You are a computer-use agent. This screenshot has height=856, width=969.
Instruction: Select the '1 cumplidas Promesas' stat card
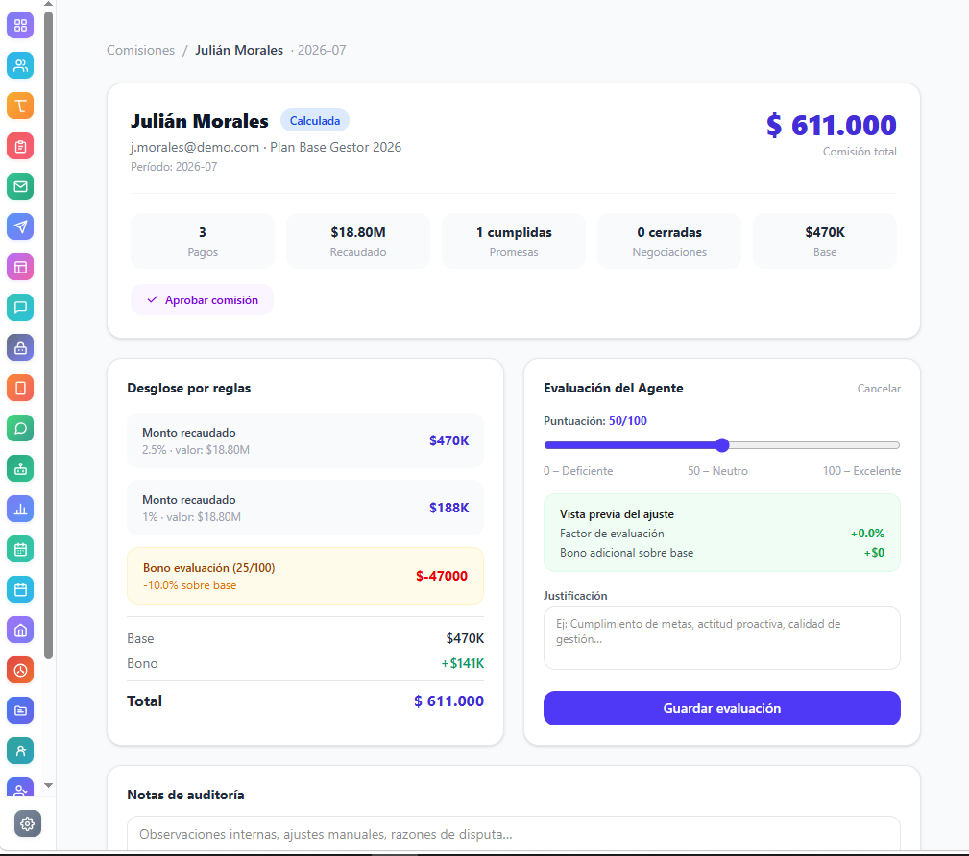514,241
